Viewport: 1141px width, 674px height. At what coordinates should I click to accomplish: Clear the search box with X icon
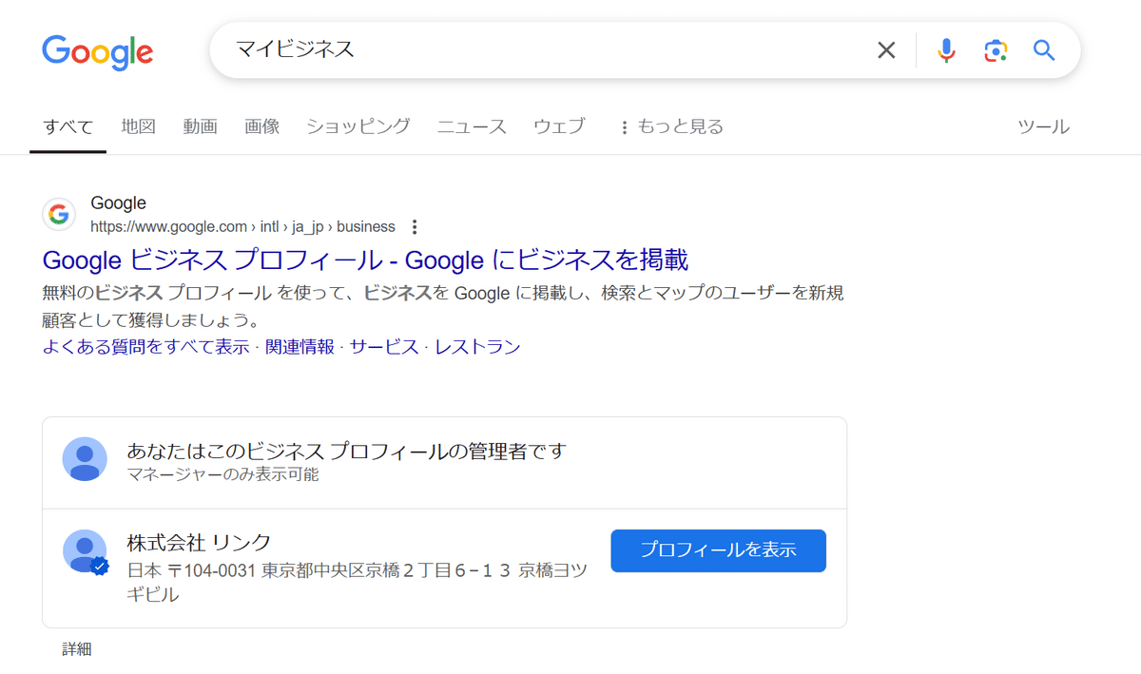[x=886, y=50]
